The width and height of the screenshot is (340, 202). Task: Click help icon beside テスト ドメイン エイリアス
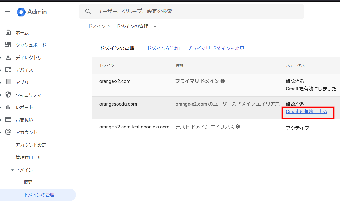click(x=238, y=127)
